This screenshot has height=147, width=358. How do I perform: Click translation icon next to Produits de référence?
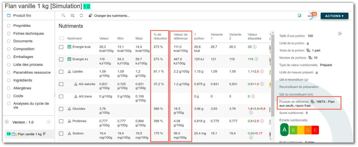tap(313, 102)
